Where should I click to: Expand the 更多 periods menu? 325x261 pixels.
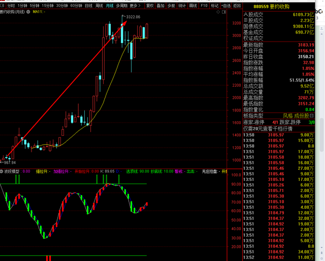pos(135,6)
